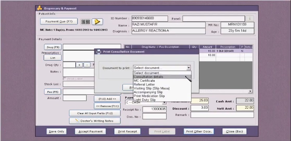Image resolution: width=291 pixels, height=141 pixels.
Task: Select Print Medication Slip option
Action: pos(162,96)
